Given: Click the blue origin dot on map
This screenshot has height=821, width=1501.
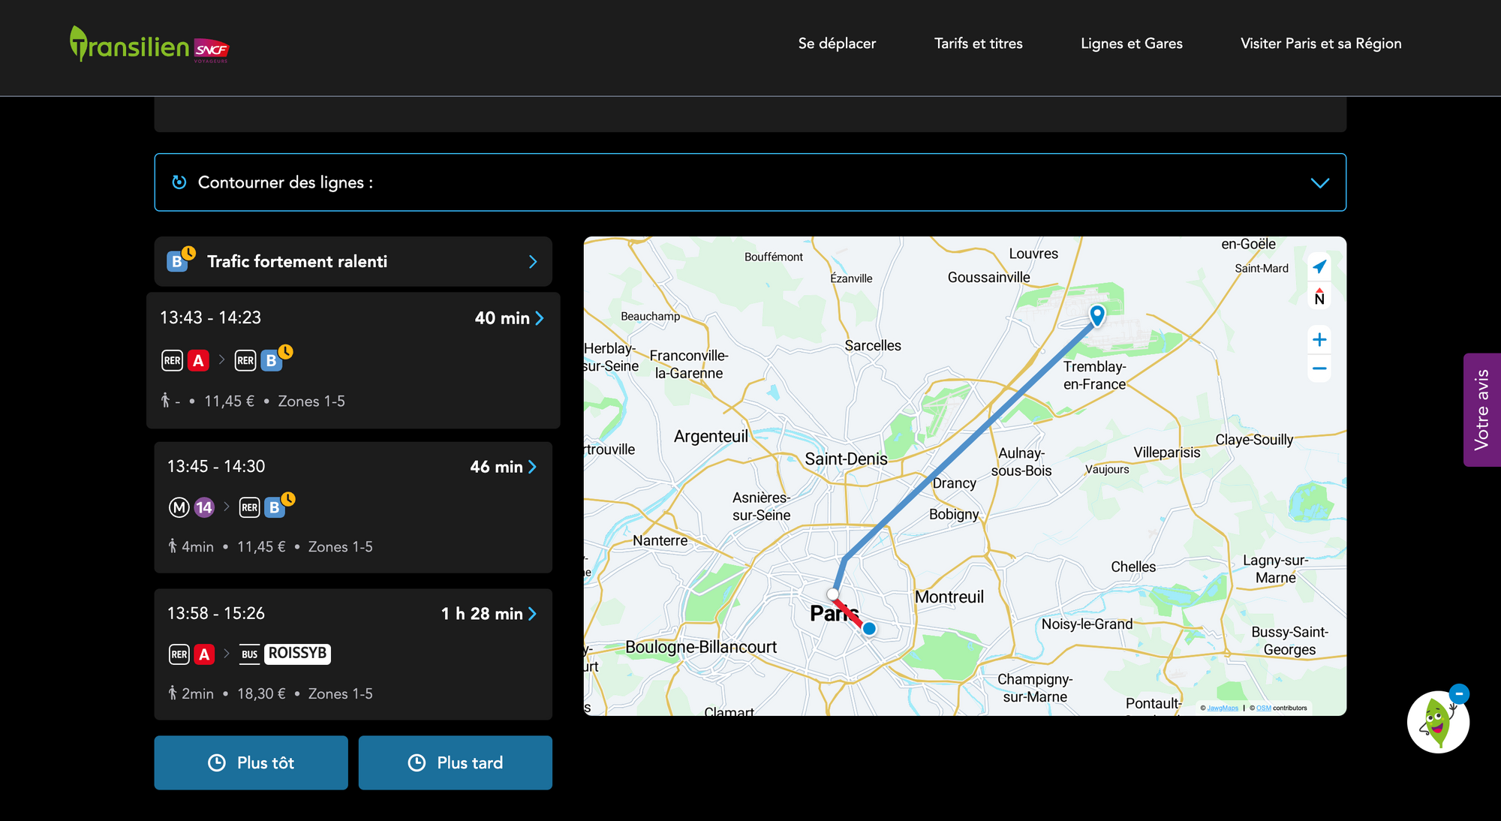Looking at the screenshot, I should click(869, 629).
